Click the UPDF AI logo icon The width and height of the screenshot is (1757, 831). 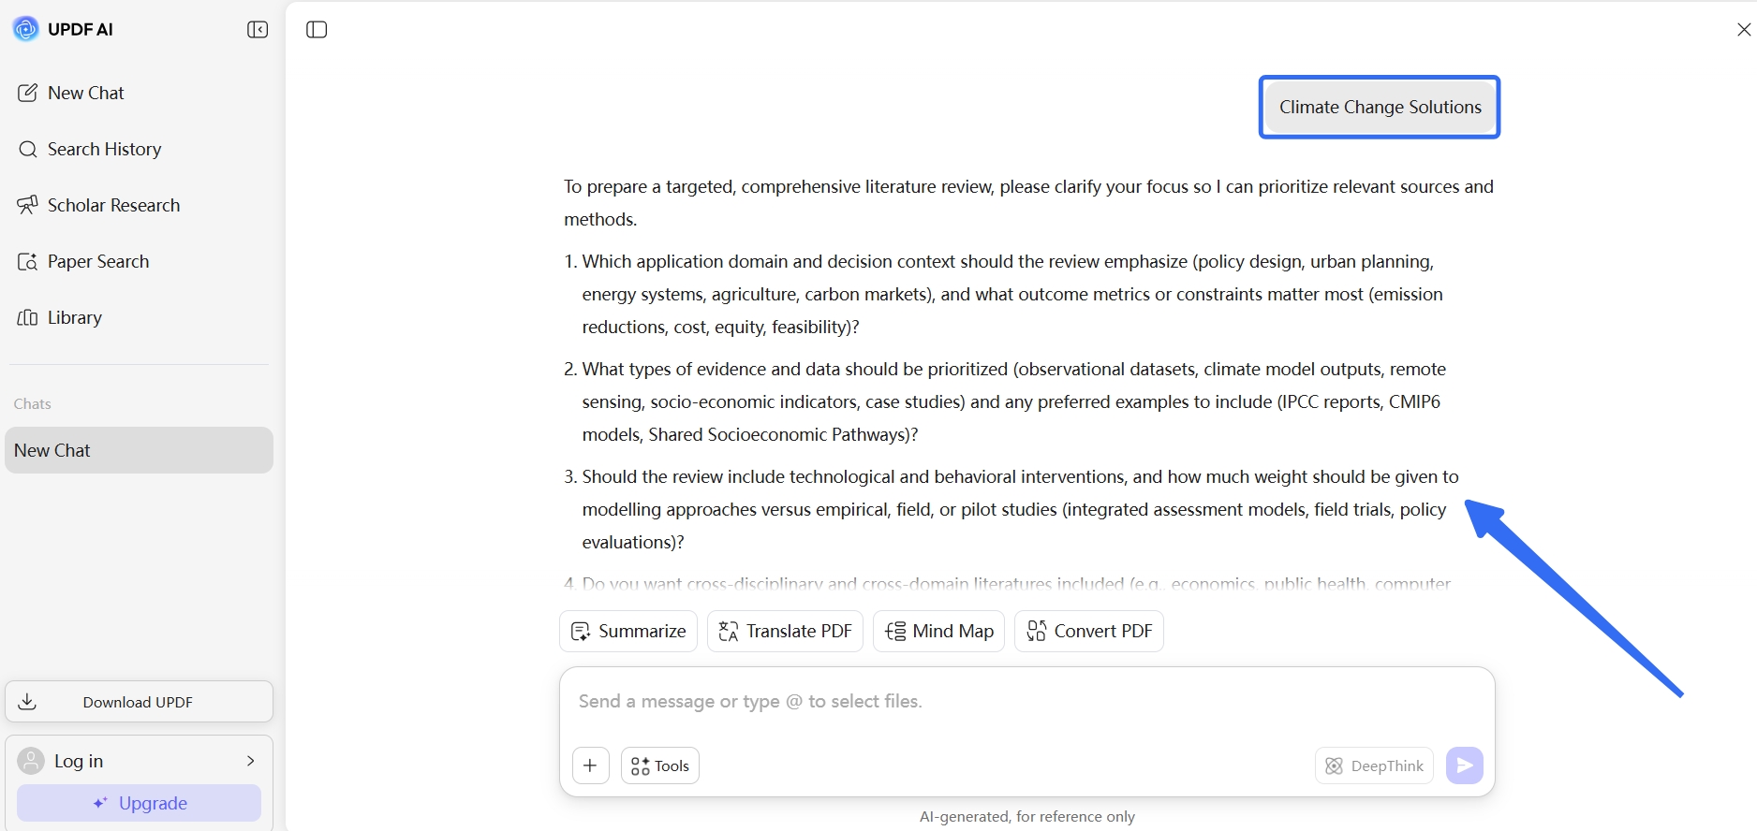(x=25, y=29)
